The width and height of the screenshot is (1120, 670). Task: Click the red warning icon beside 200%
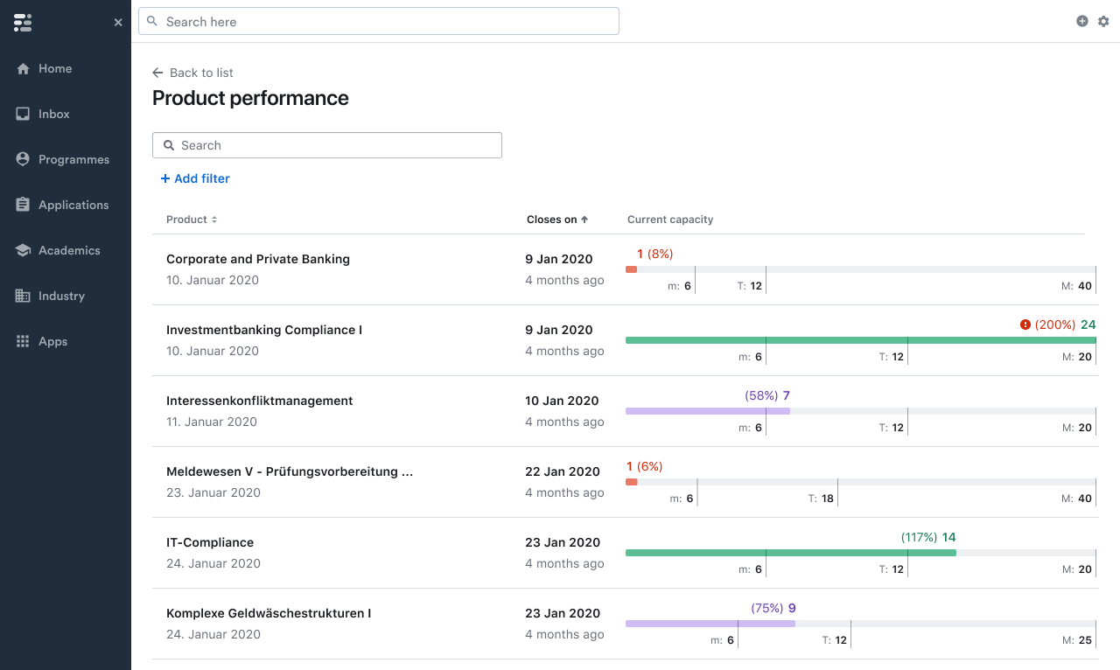[x=1025, y=325]
